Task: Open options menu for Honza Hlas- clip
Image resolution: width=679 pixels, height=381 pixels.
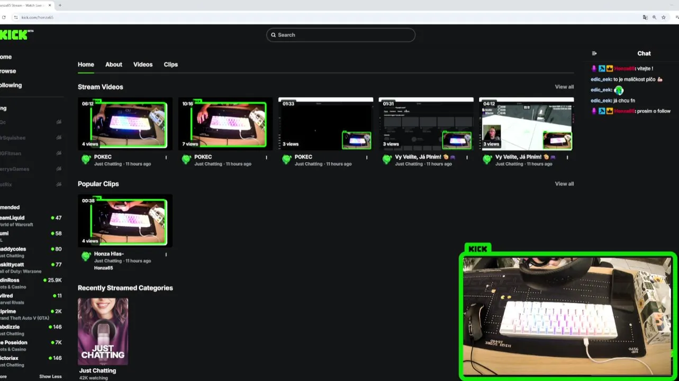Action: [166, 255]
